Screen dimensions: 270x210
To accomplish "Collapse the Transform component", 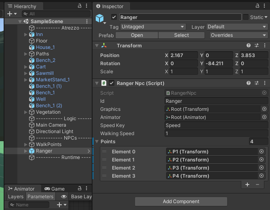I will pos(97,45).
